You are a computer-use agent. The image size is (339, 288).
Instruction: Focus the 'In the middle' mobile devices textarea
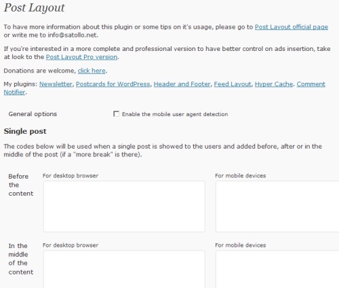point(277,269)
